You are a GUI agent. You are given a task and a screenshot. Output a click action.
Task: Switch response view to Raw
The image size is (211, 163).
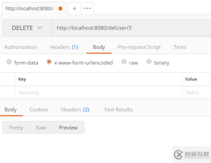tap(41, 128)
